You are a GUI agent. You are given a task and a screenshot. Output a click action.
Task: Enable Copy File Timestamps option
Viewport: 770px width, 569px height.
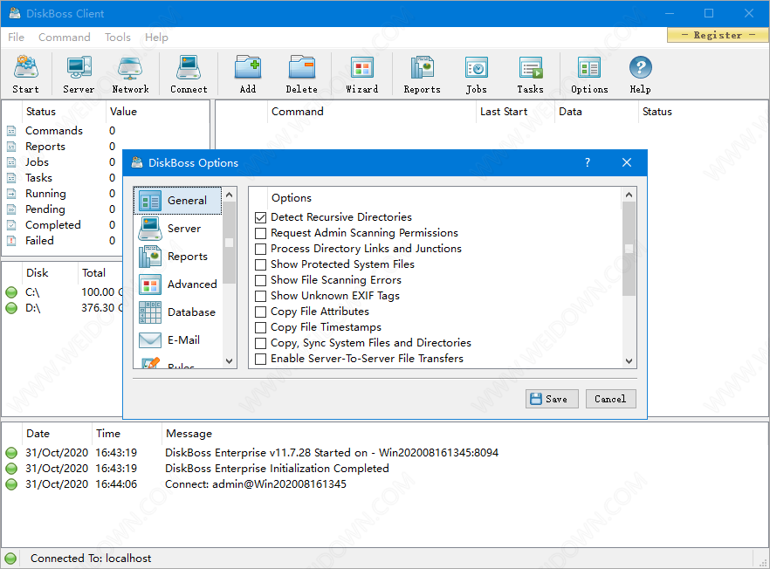261,327
